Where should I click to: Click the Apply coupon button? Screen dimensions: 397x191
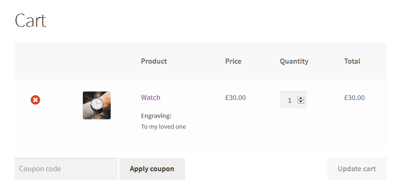tap(152, 169)
